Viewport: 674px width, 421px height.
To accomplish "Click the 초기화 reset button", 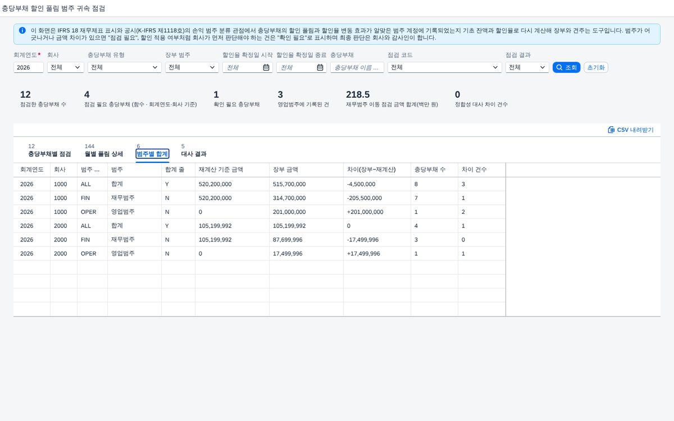I will tap(596, 67).
